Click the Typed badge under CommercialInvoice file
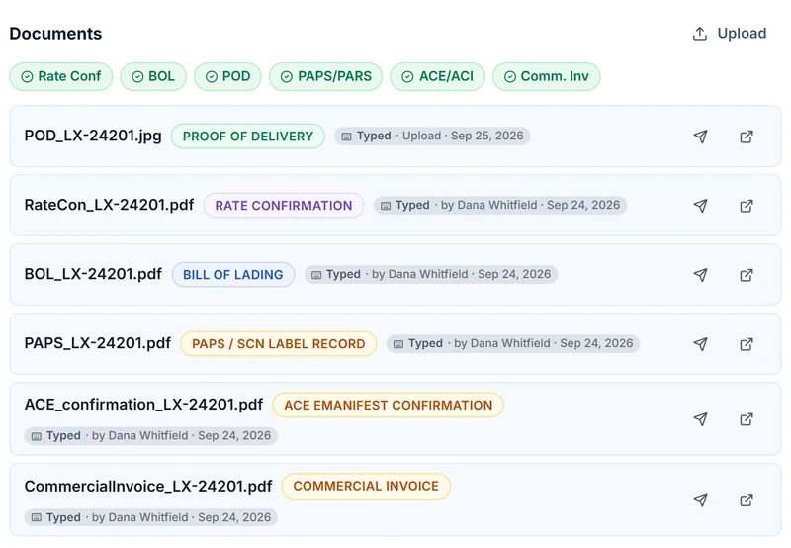791x548 pixels. pos(151,517)
